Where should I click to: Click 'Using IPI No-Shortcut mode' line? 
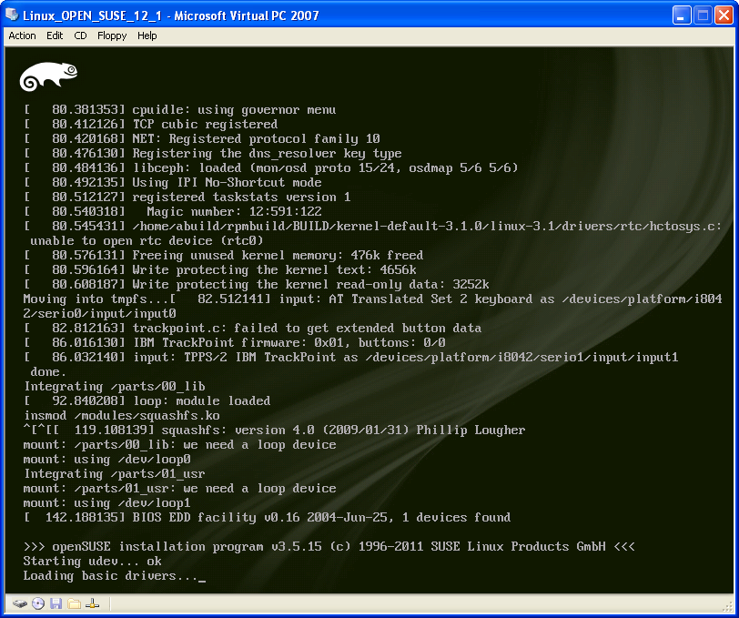pos(173,183)
